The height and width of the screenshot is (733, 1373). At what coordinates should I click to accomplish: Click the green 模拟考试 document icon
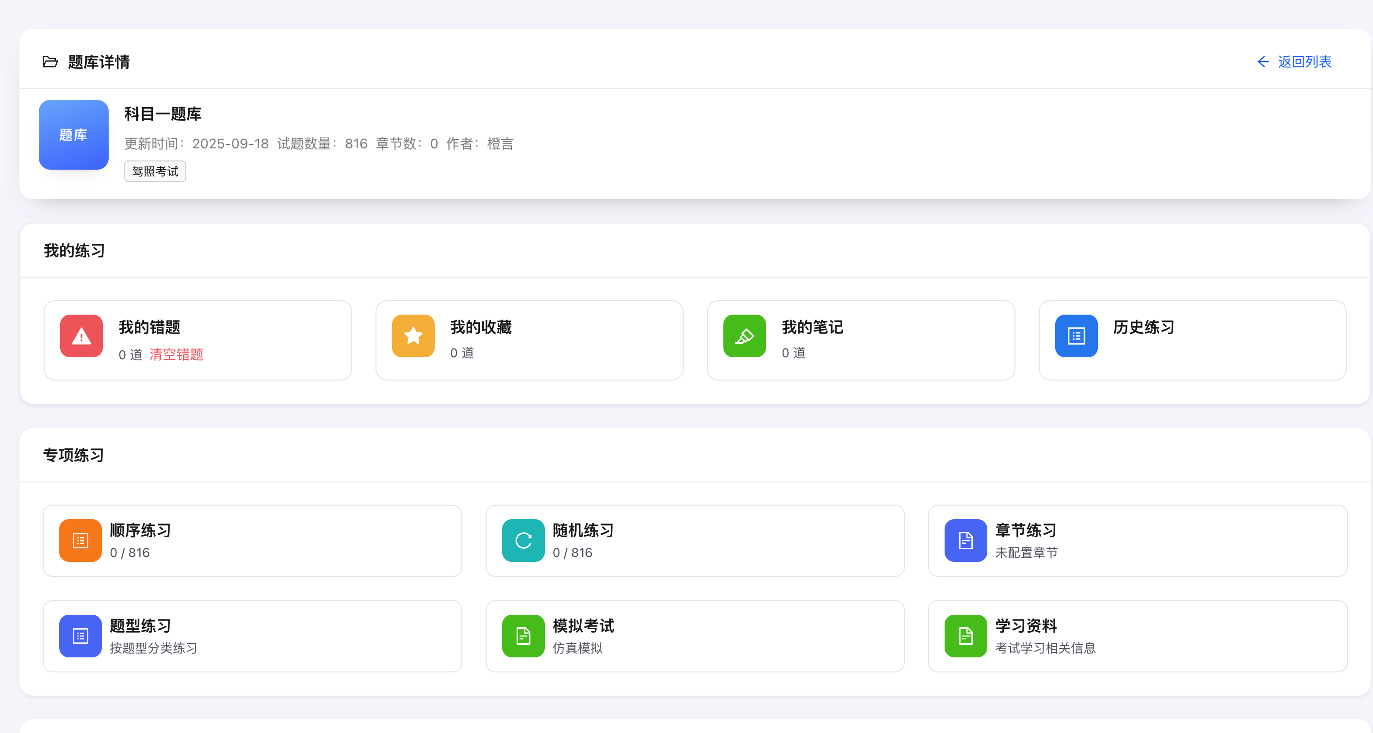[523, 636]
